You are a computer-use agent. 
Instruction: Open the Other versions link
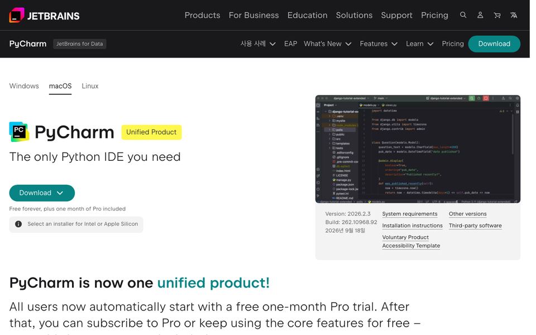tap(468, 214)
